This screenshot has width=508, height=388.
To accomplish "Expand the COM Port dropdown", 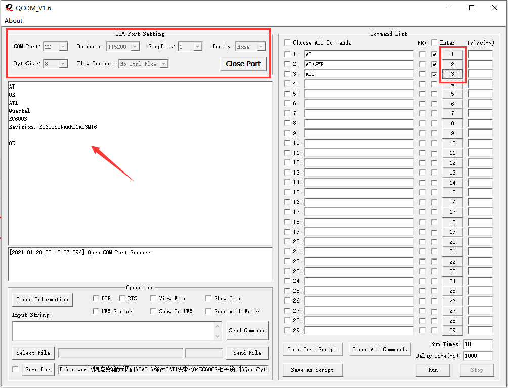I will coord(63,47).
